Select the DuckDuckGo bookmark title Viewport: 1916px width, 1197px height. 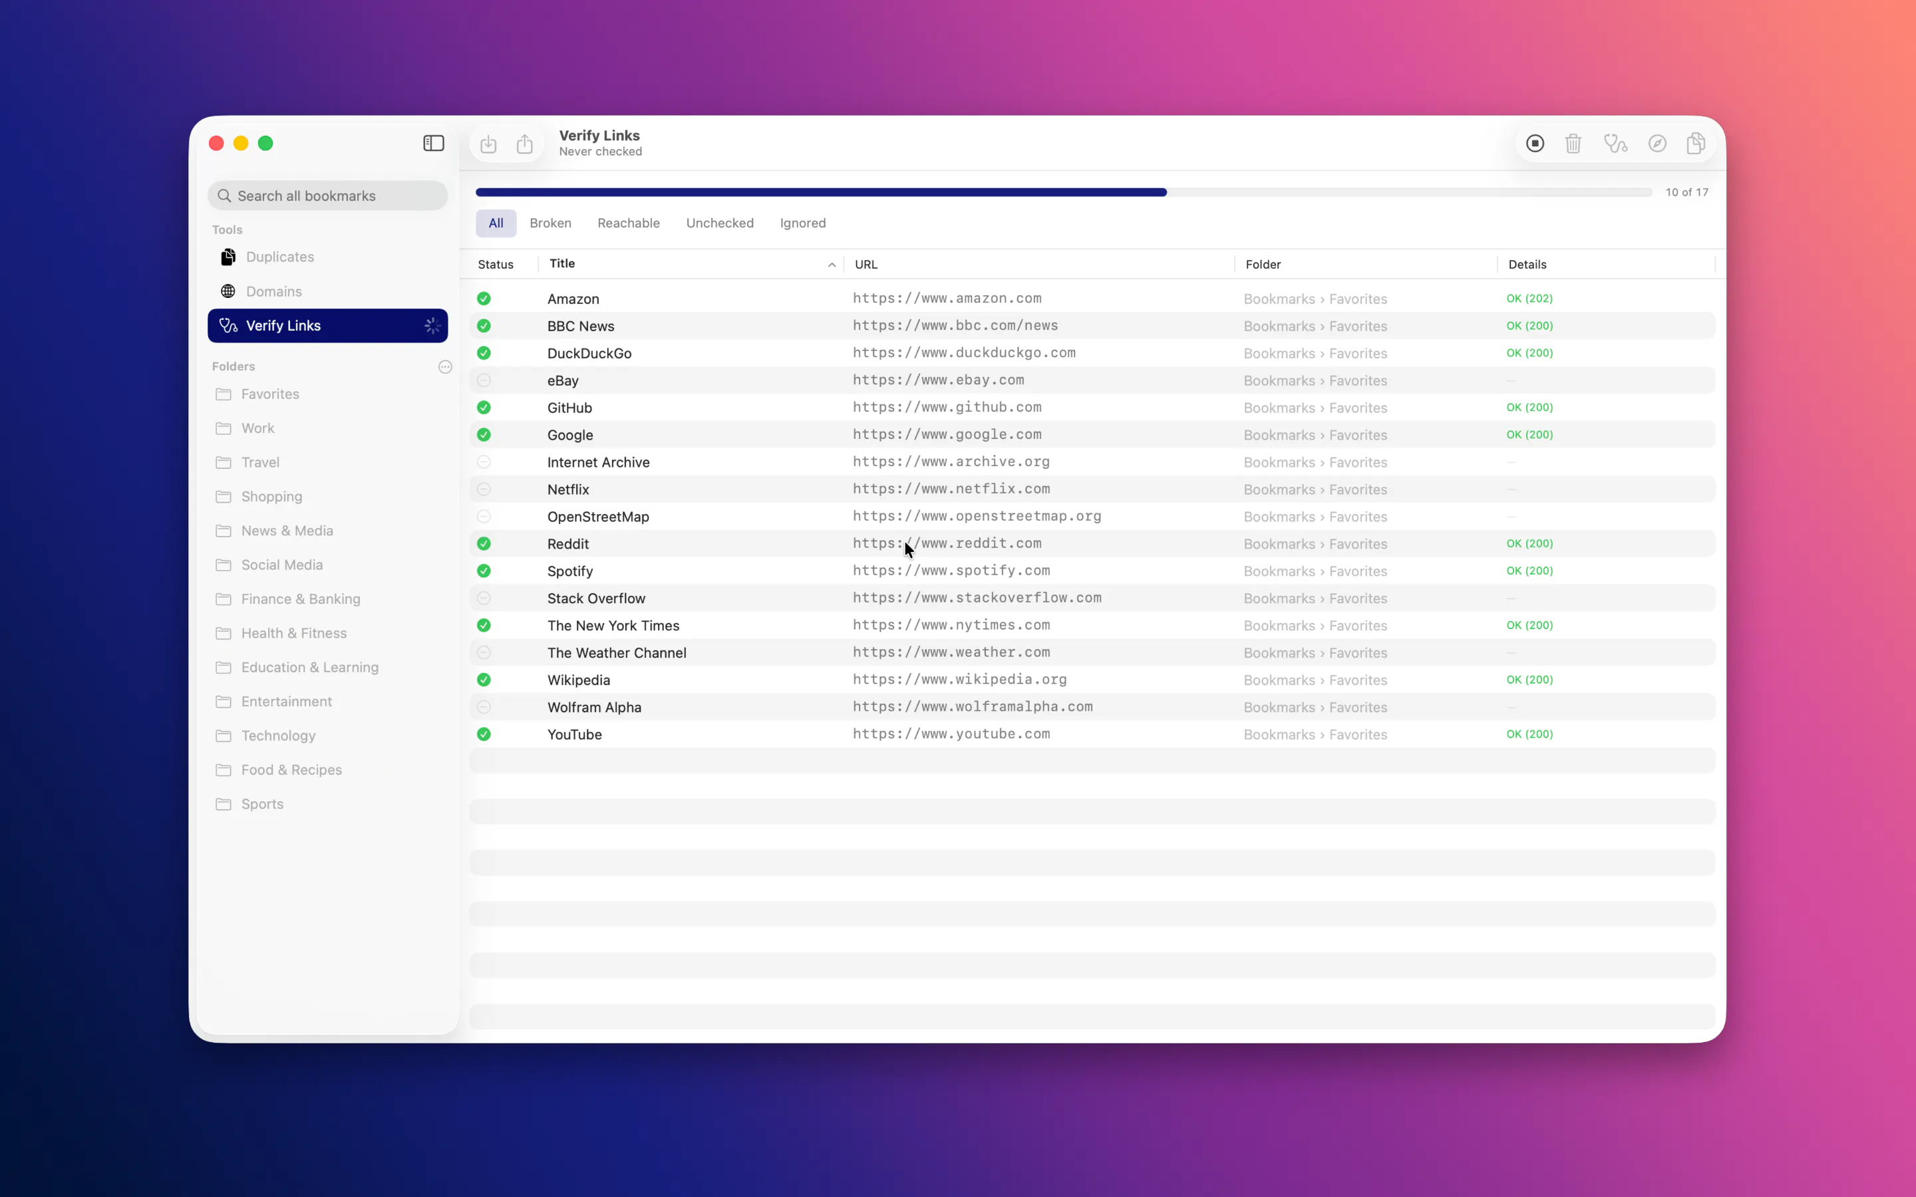[x=589, y=353]
